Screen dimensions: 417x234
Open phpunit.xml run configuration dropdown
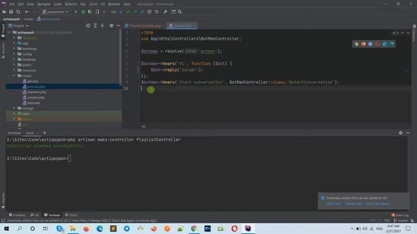pyautogui.click(x=55, y=12)
